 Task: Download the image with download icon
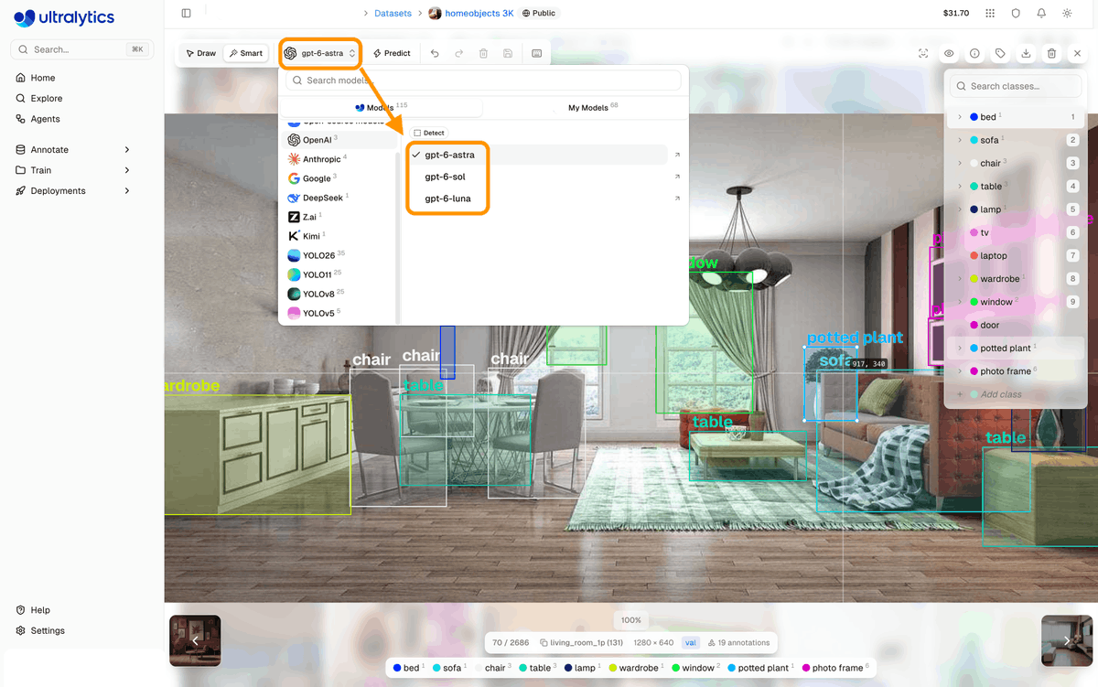click(x=1026, y=54)
